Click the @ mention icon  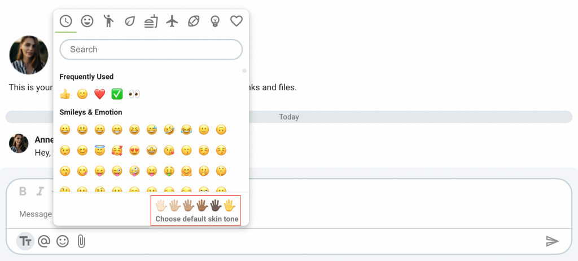(44, 241)
